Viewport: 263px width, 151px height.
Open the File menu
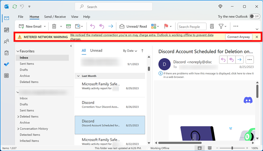[21, 17]
